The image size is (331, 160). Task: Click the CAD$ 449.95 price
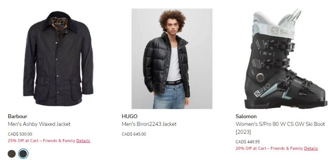248,142
